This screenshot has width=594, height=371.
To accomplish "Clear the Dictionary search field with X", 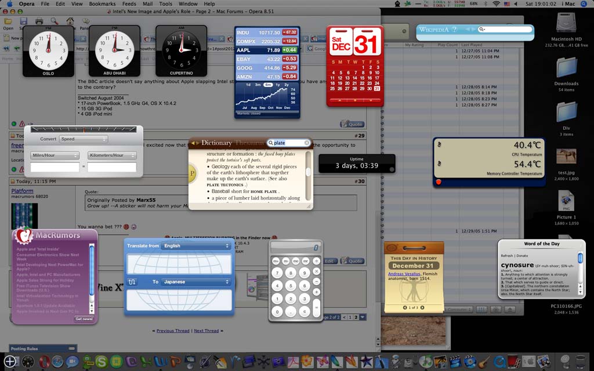I will 307,143.
